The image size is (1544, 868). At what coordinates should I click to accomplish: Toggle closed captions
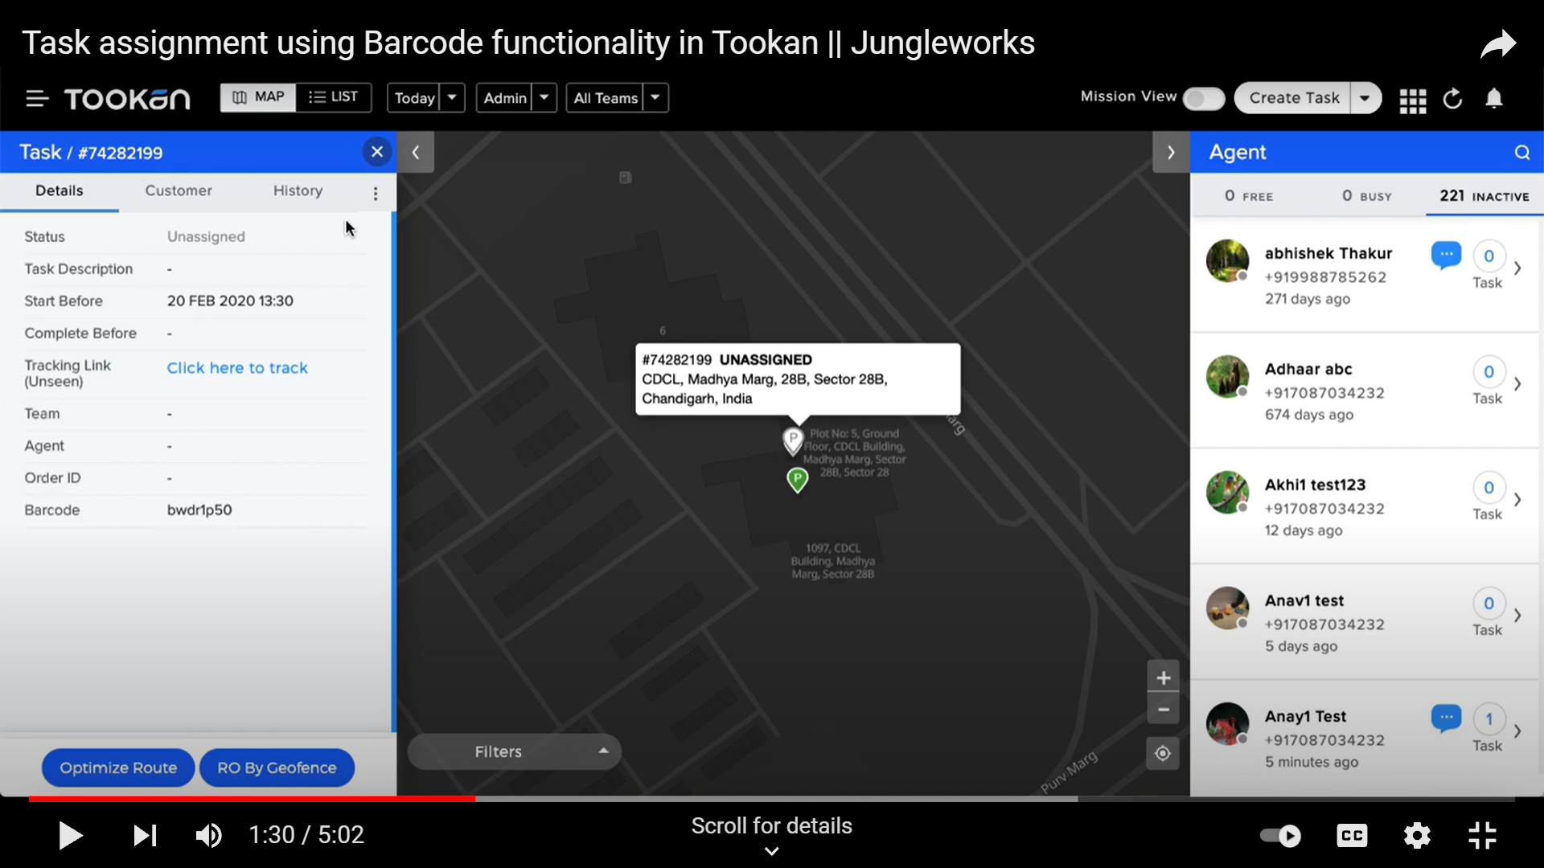(1352, 836)
